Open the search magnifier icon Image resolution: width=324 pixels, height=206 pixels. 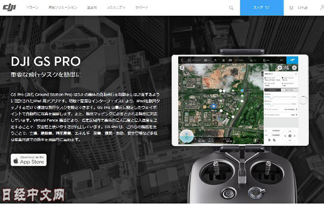click(231, 8)
